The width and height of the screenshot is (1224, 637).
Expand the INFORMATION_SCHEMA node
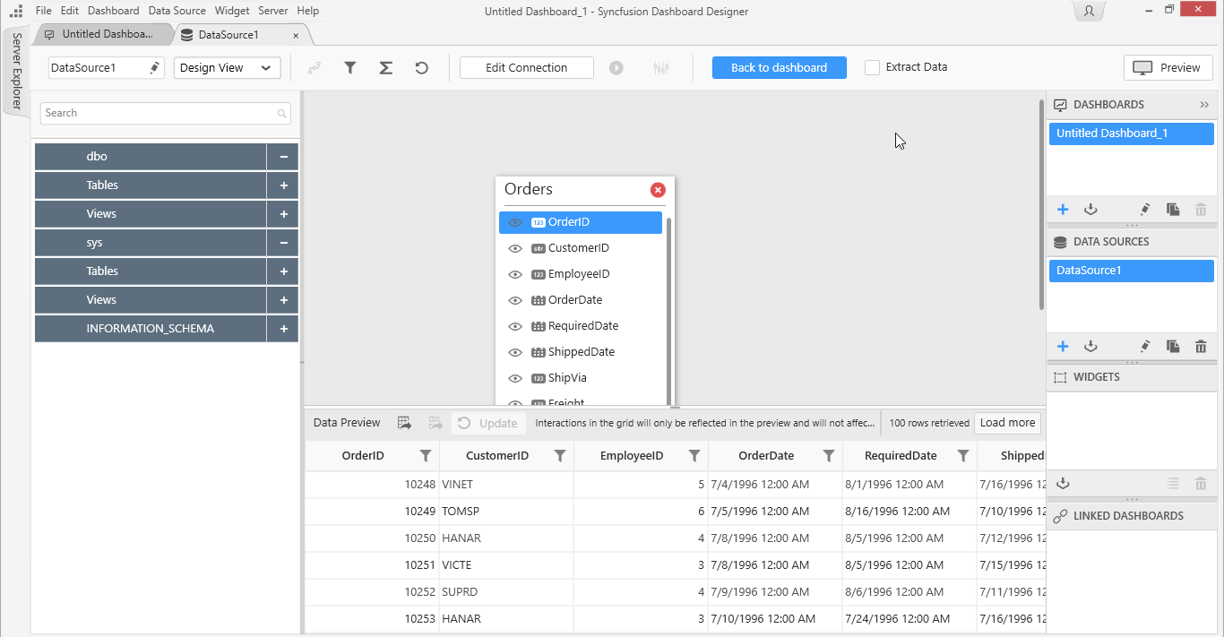[283, 329]
